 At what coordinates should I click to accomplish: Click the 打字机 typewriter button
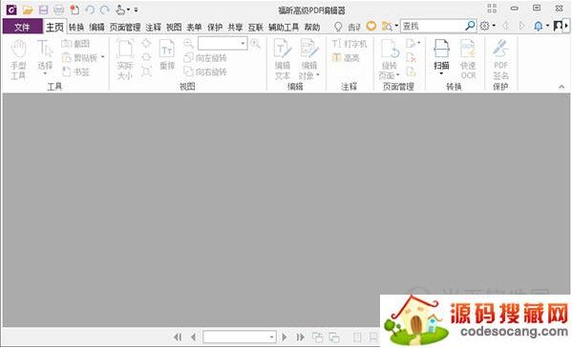(x=350, y=44)
